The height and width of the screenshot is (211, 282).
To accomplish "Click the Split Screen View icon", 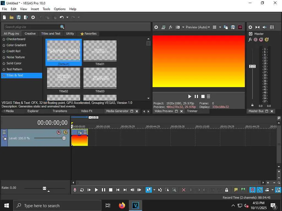I will 178,27.
